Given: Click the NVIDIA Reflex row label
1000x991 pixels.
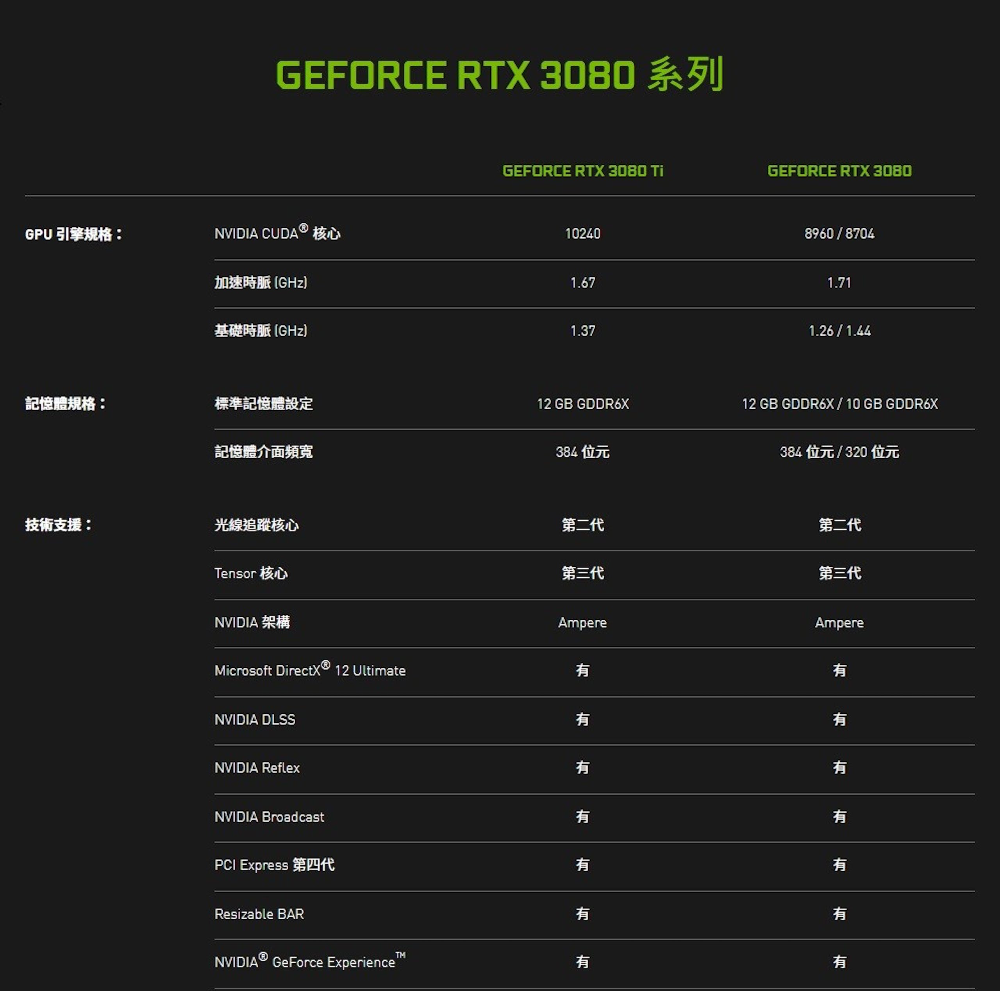Looking at the screenshot, I should click(257, 768).
